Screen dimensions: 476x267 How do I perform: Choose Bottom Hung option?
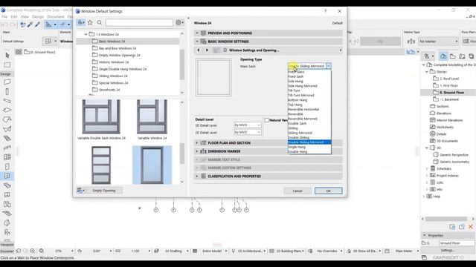click(309, 100)
